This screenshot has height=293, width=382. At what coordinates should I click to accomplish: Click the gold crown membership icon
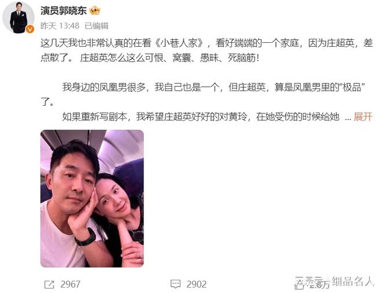pos(95,10)
